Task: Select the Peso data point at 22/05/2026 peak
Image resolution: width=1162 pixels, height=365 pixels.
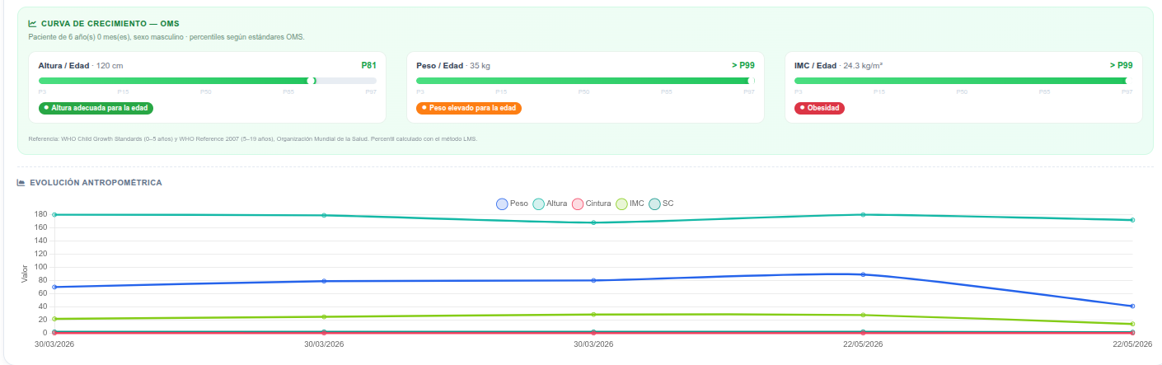Action: click(x=863, y=274)
